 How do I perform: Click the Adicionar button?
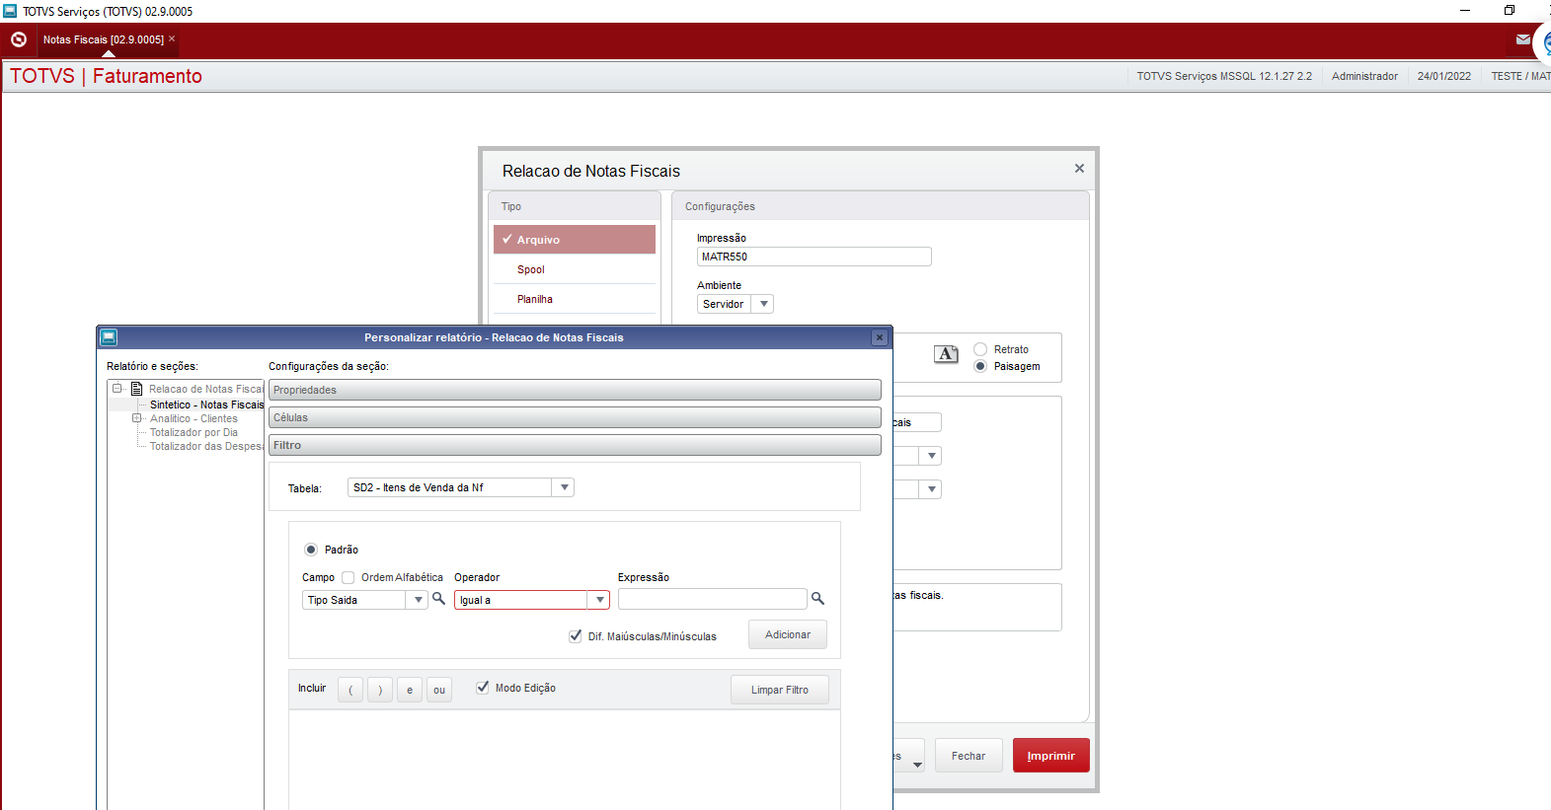click(x=788, y=634)
